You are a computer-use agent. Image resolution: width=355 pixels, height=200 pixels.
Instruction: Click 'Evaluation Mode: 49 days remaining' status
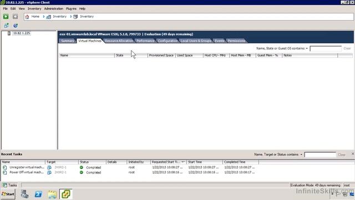316,185
